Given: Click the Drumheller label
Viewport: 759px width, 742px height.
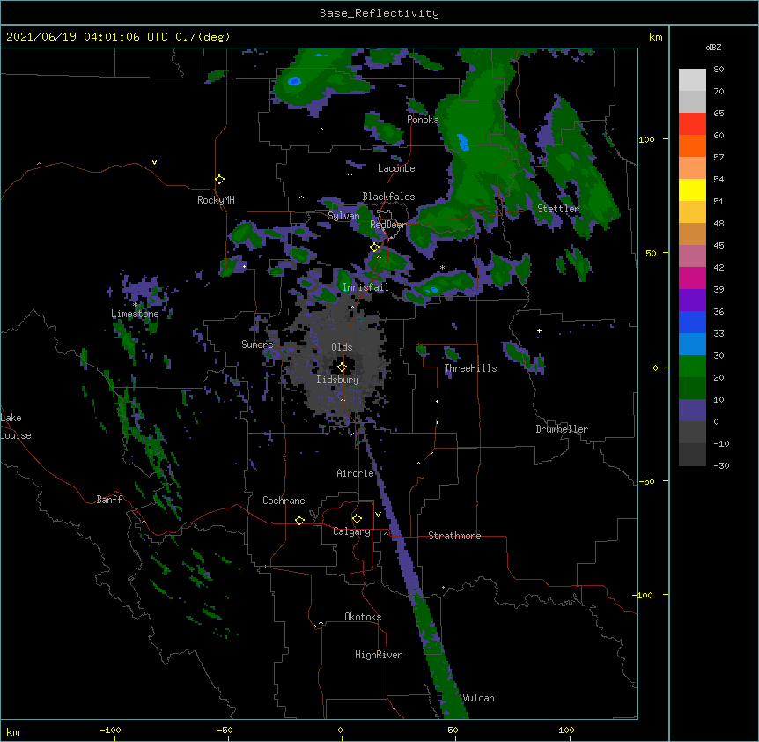Looking at the screenshot, I should pos(562,429).
